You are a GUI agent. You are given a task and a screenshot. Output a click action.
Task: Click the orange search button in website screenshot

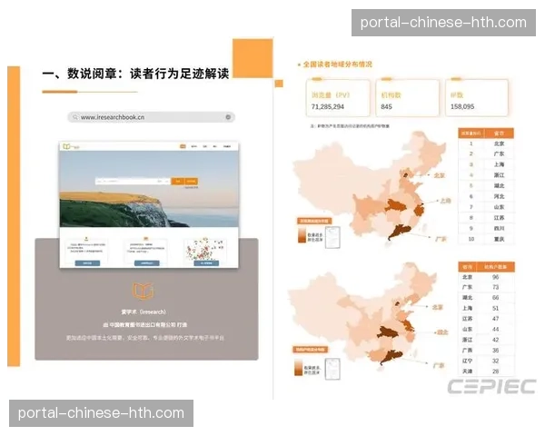pos(178,181)
